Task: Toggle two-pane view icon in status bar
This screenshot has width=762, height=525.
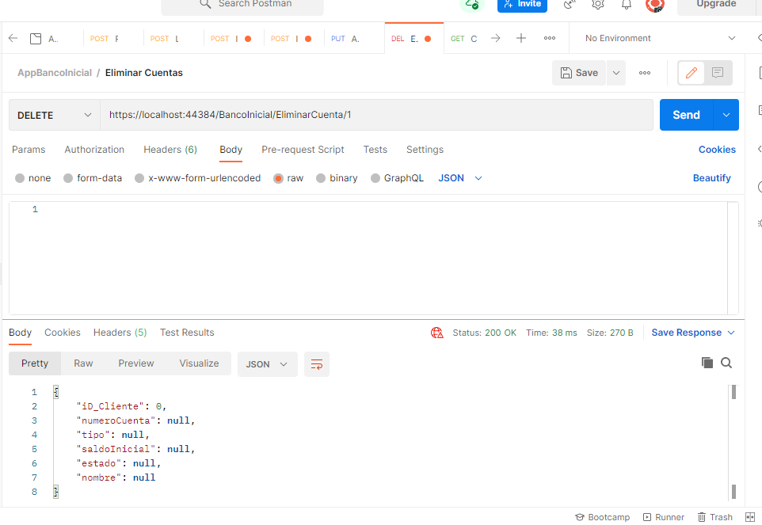Action: coord(750,517)
